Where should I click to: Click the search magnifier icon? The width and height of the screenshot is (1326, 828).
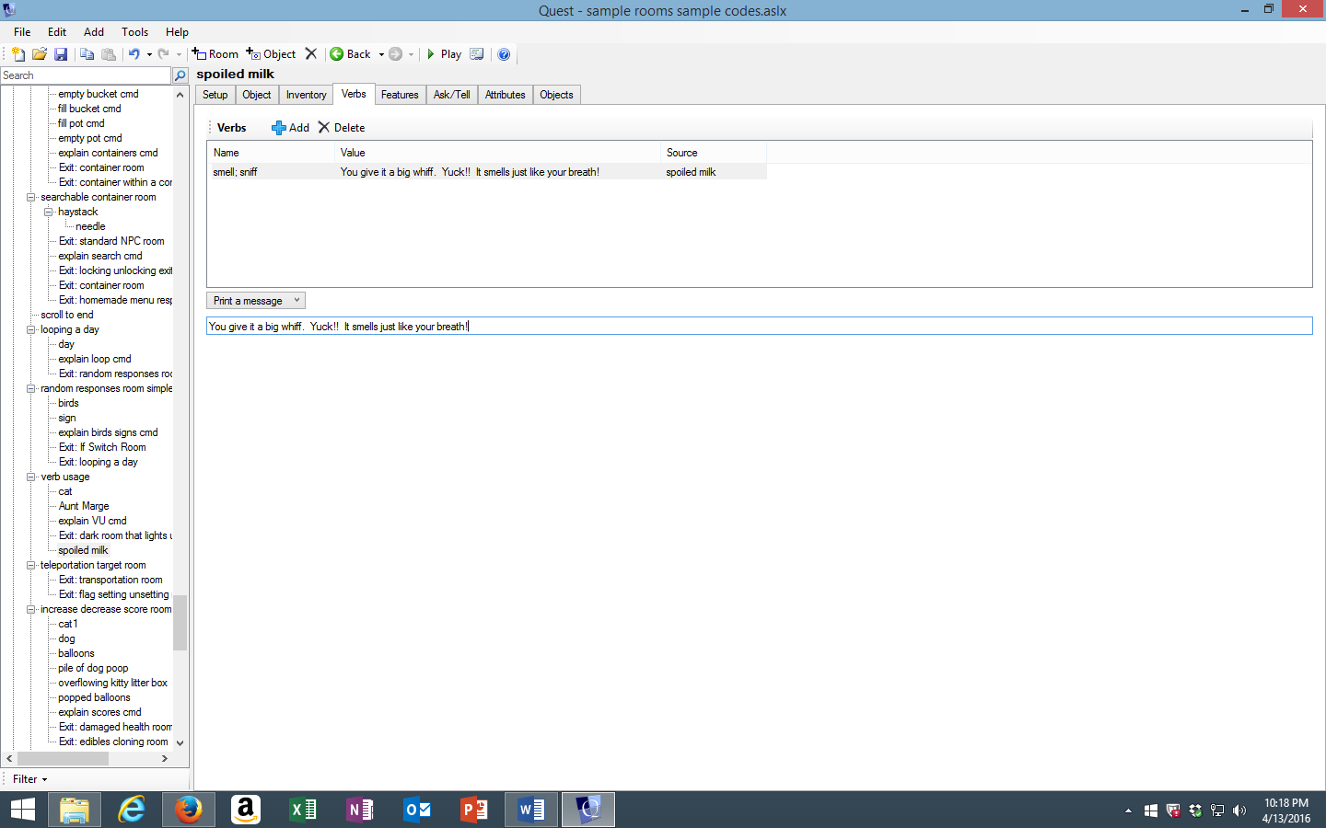[180, 75]
